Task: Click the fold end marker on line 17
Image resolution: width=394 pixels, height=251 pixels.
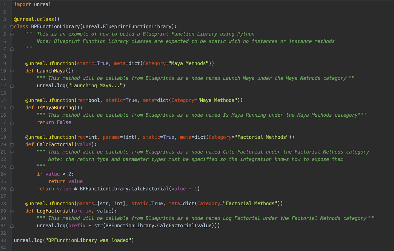Action: (x=12, y=123)
